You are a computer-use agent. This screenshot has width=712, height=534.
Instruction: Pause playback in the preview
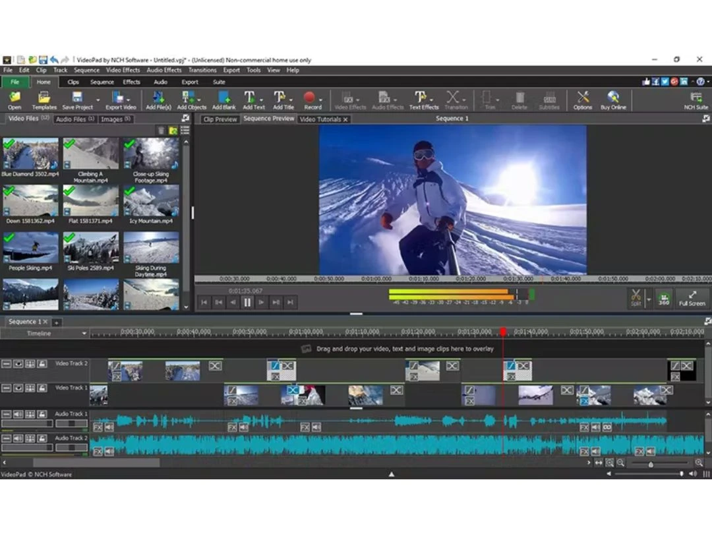[x=247, y=303]
